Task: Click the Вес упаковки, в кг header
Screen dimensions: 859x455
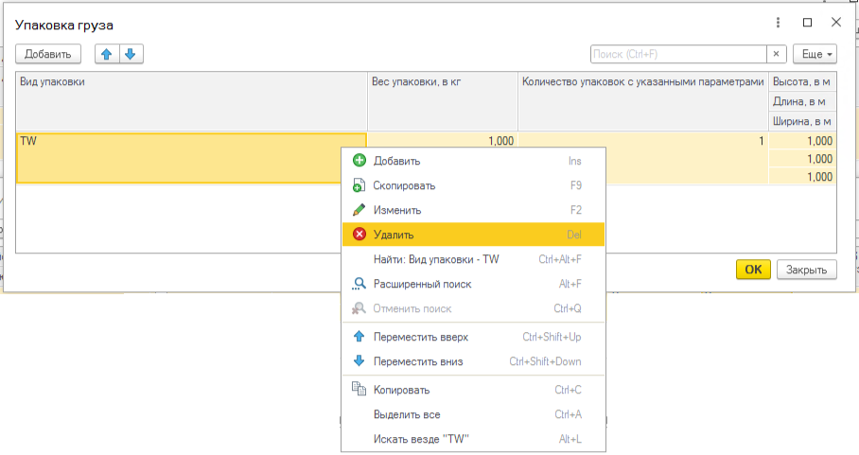Action: point(443,101)
